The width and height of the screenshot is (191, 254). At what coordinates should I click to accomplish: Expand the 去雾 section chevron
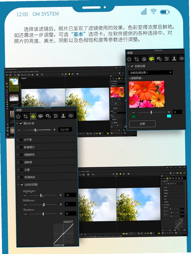click(18, 170)
